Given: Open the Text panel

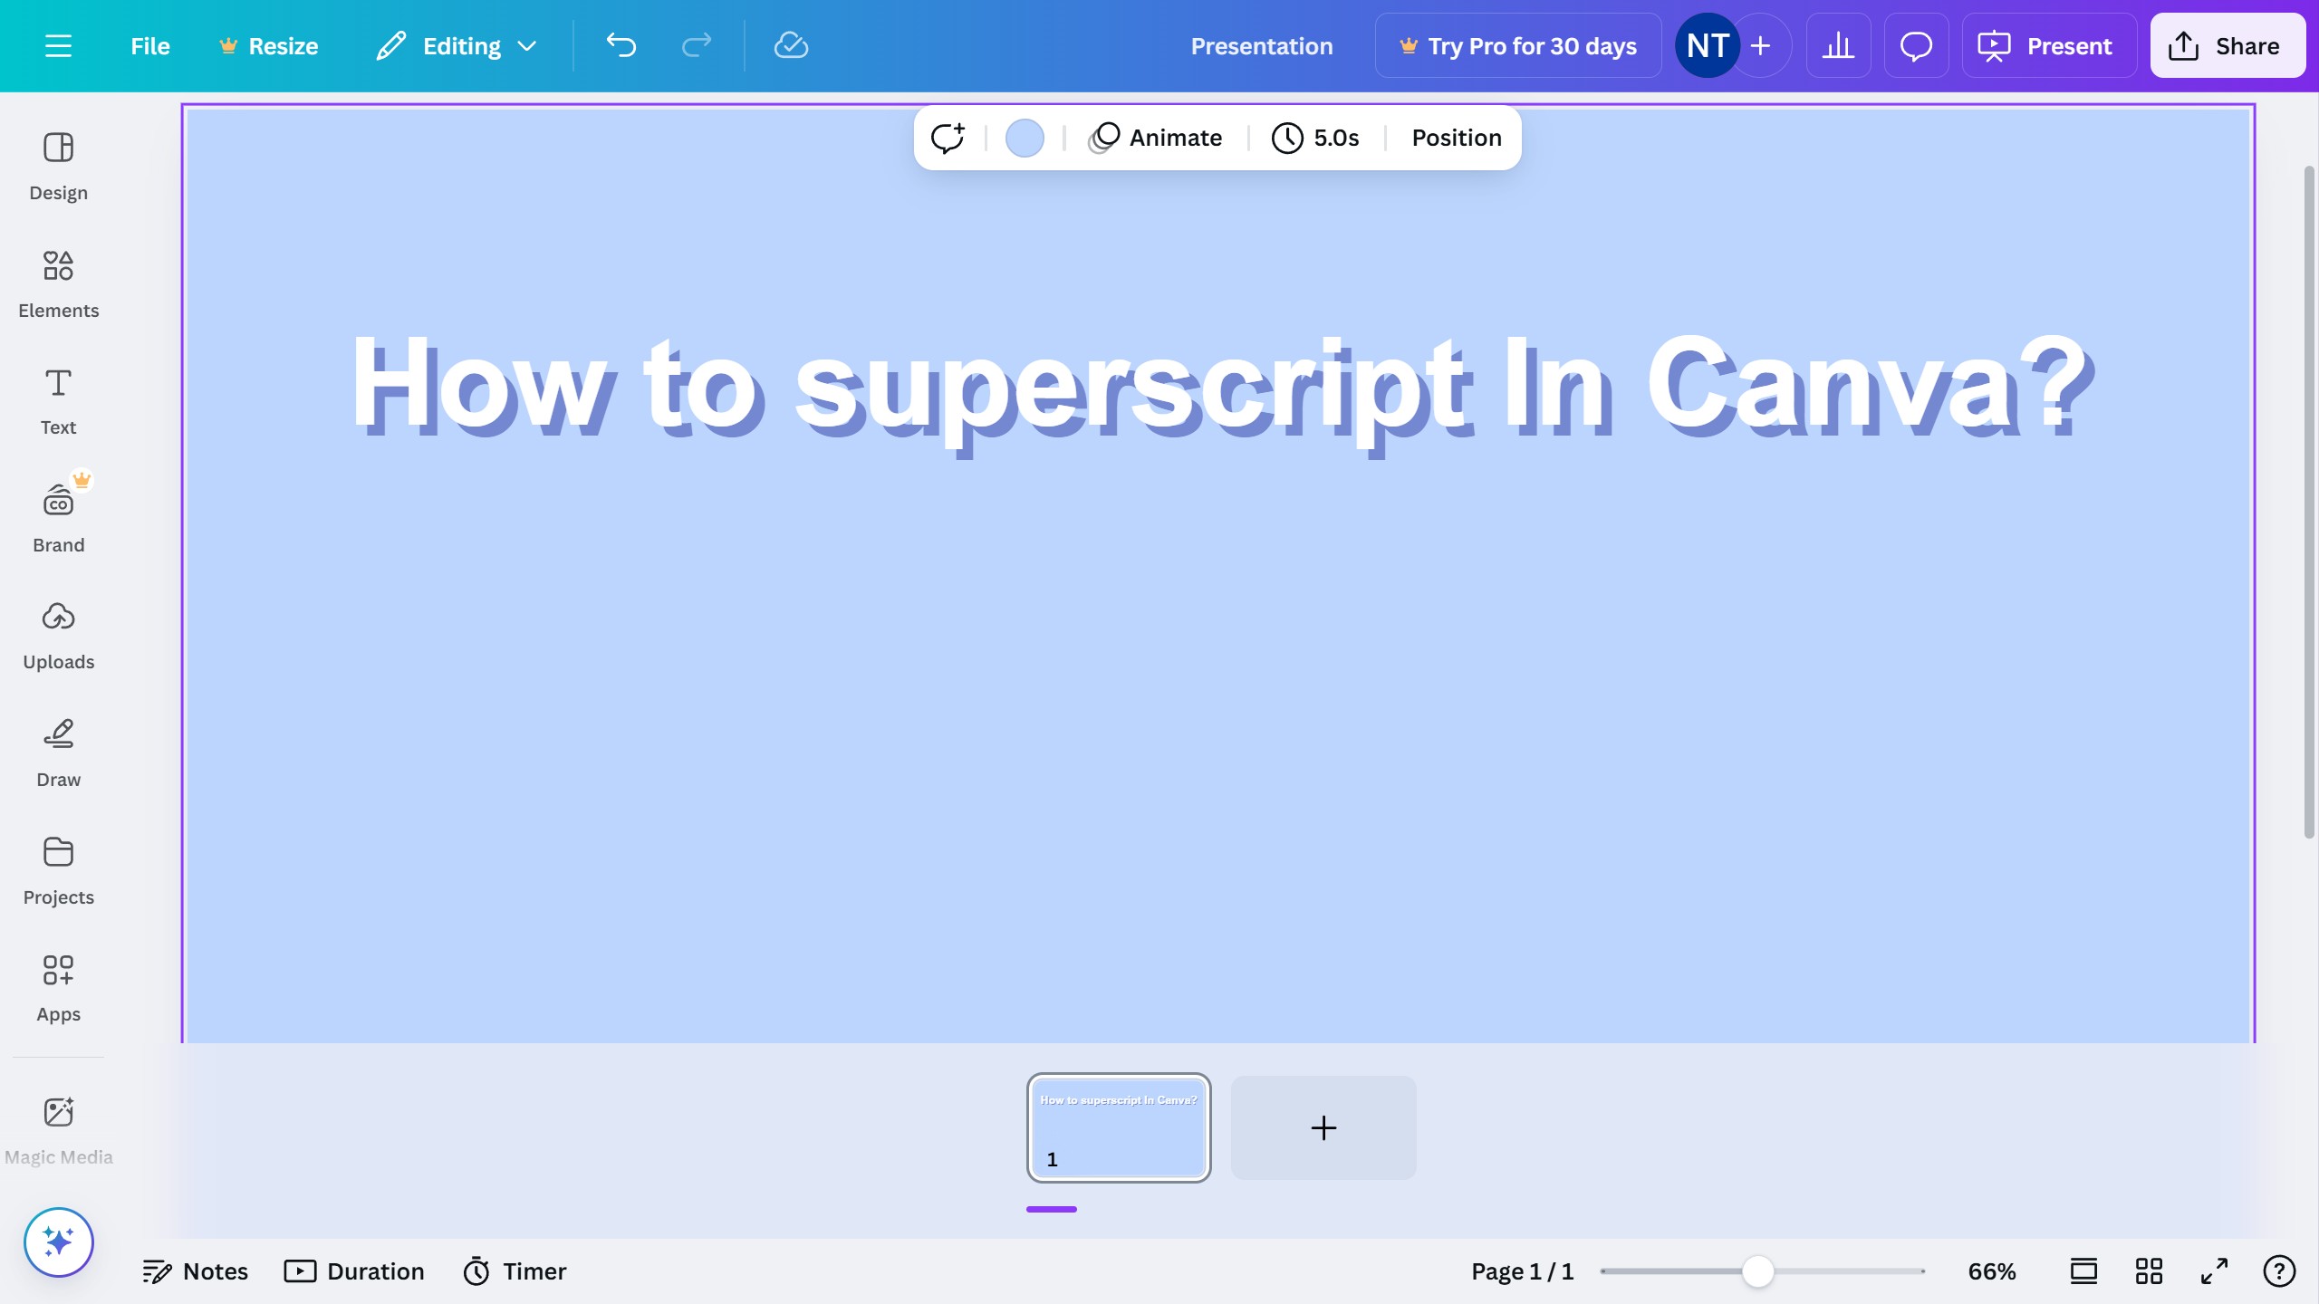Looking at the screenshot, I should 58,398.
